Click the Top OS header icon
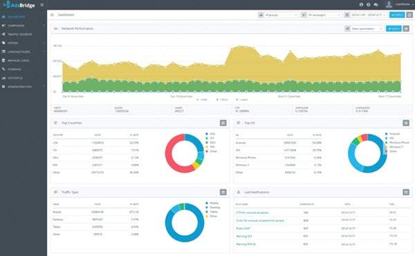The width and height of the screenshot is (415, 256). point(239,123)
